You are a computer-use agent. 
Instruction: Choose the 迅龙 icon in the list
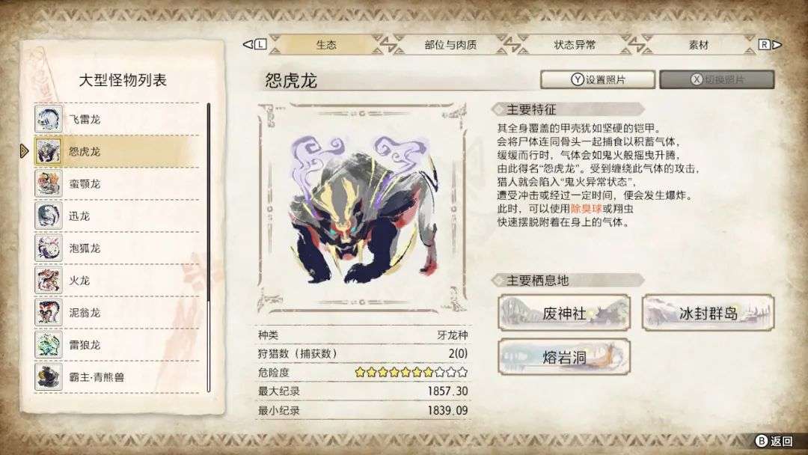[x=48, y=216]
